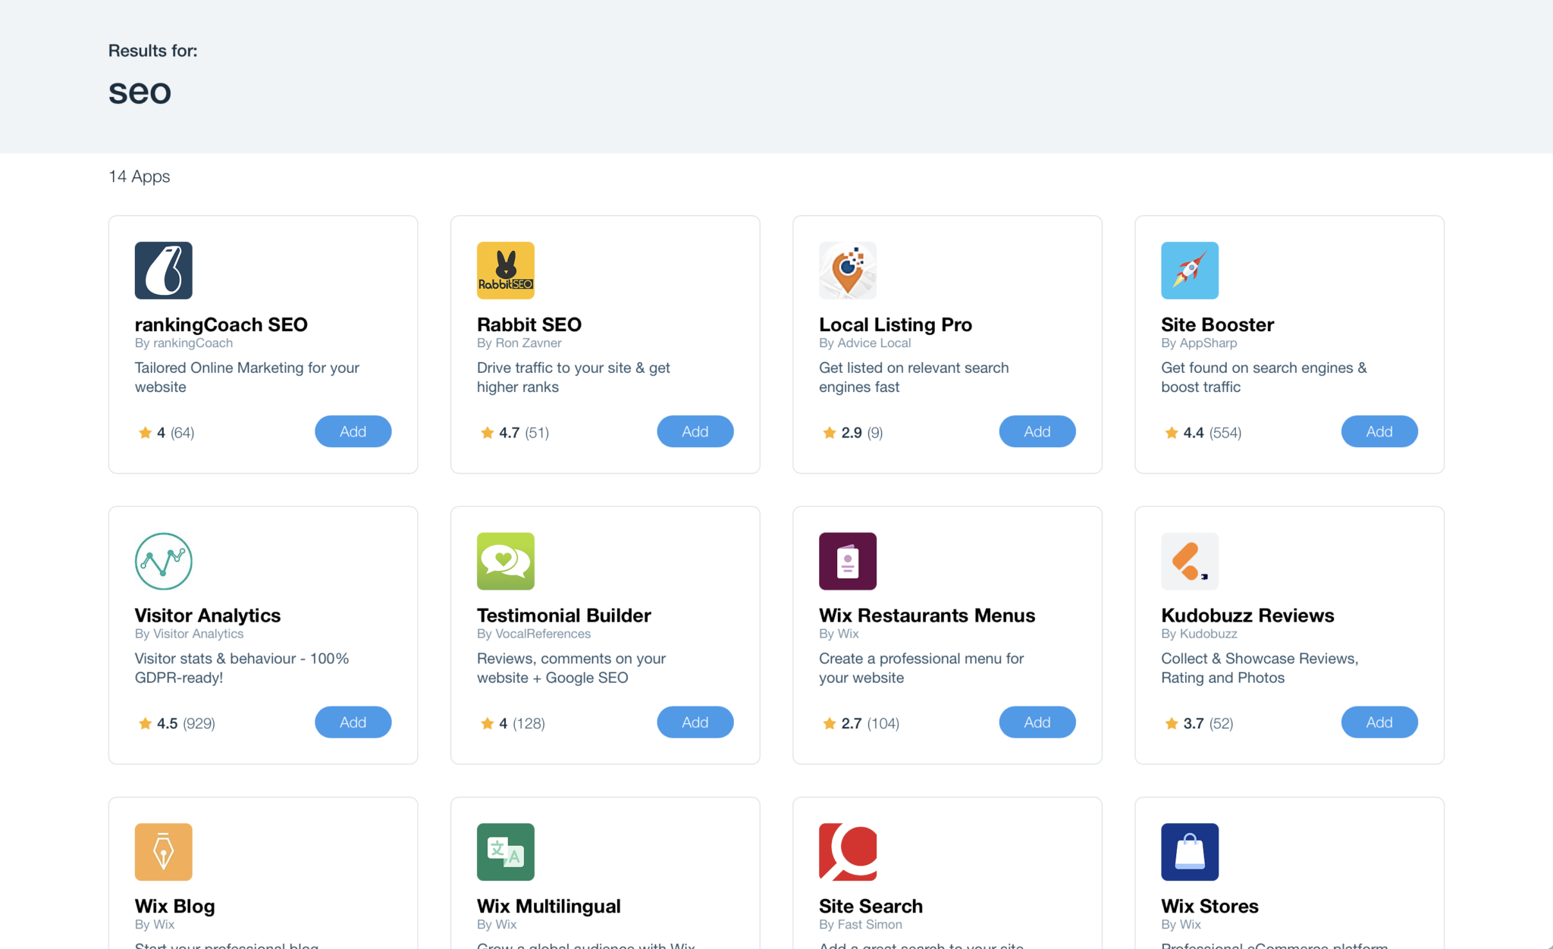Click the Visitor Analytics rating star
Image resolution: width=1553 pixels, height=949 pixels.
[145, 723]
